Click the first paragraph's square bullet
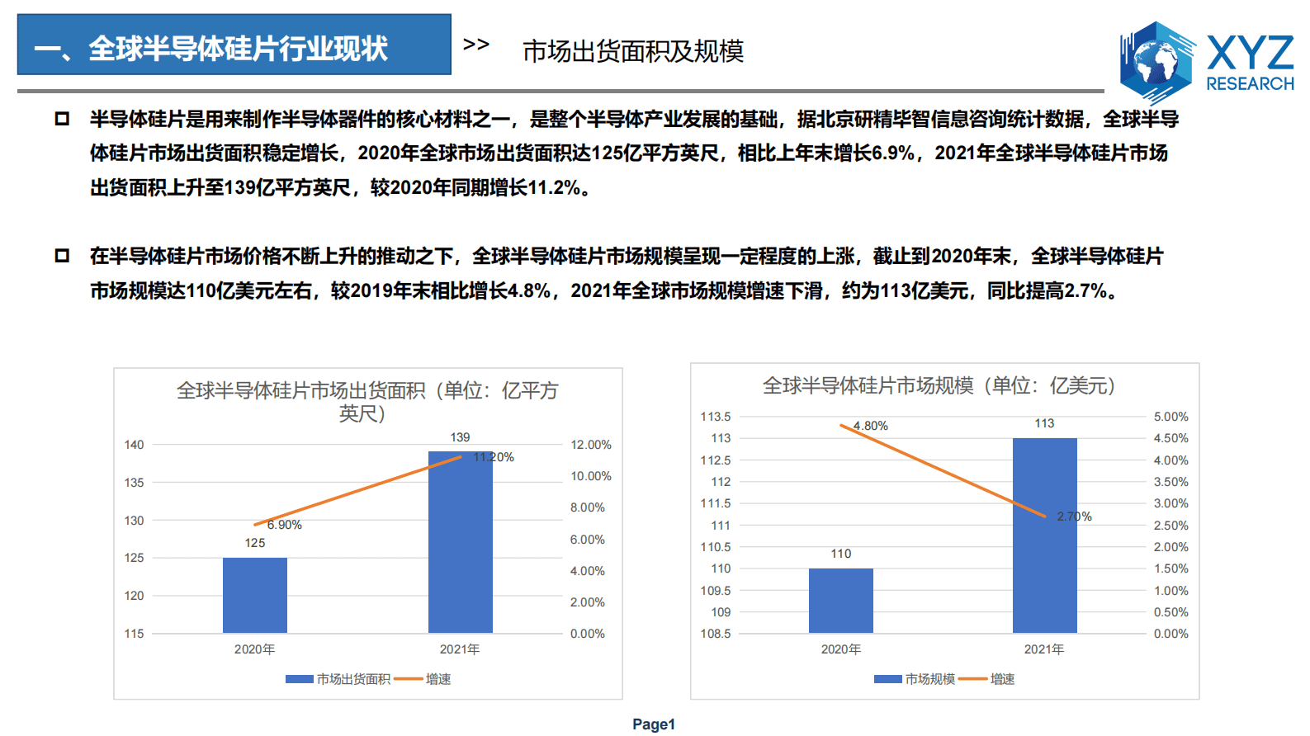 point(62,119)
